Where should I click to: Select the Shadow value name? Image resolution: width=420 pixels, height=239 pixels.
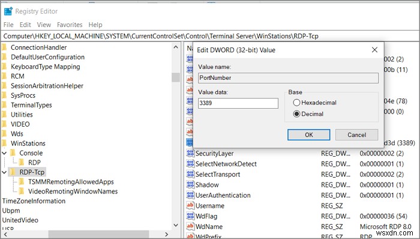207,185
